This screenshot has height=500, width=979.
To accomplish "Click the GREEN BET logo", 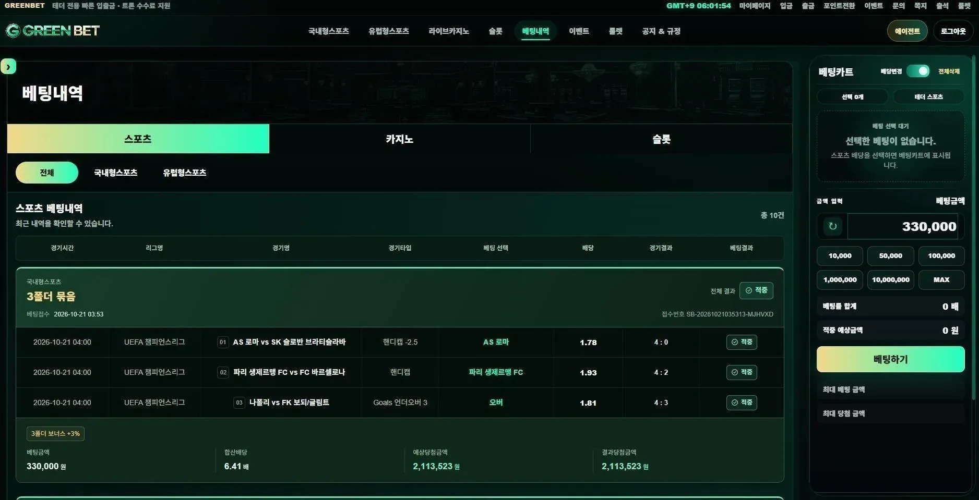I will click(53, 31).
